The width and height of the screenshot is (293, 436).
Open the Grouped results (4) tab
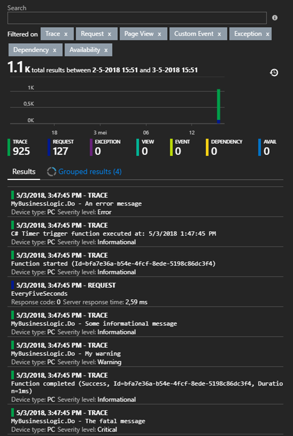pyautogui.click(x=84, y=171)
